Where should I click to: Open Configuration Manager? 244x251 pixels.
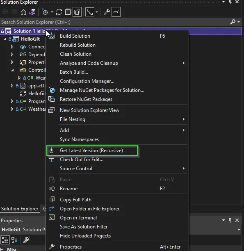117,81
